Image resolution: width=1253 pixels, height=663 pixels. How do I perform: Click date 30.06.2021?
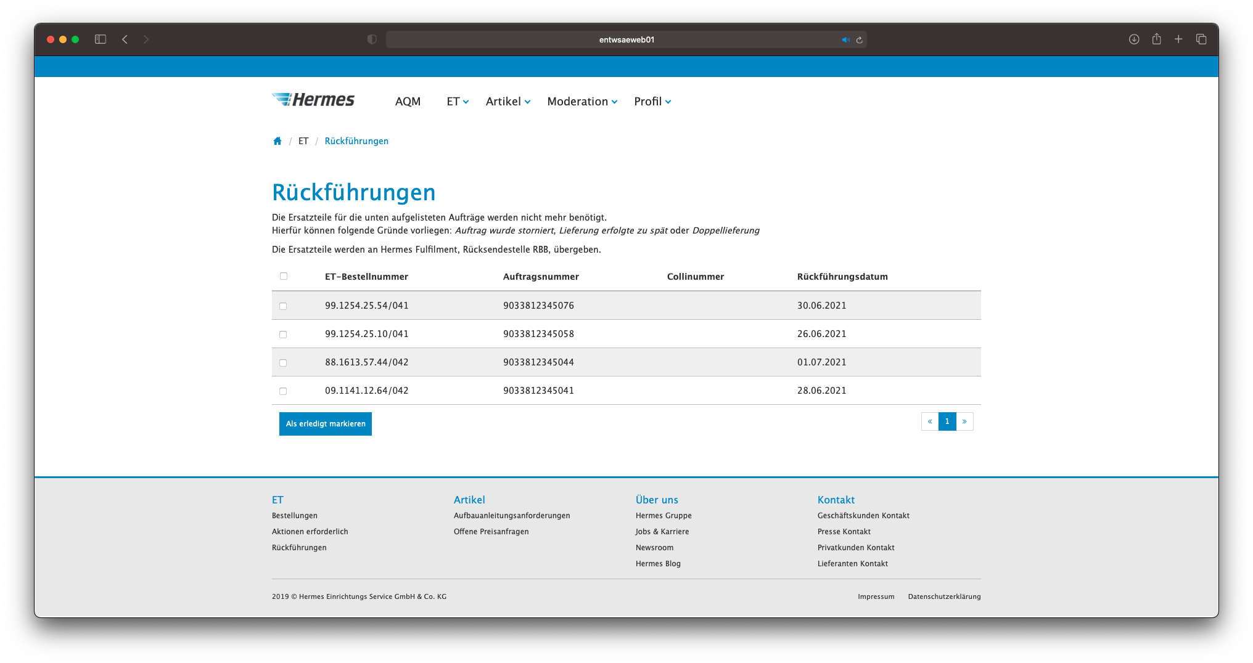click(x=821, y=306)
